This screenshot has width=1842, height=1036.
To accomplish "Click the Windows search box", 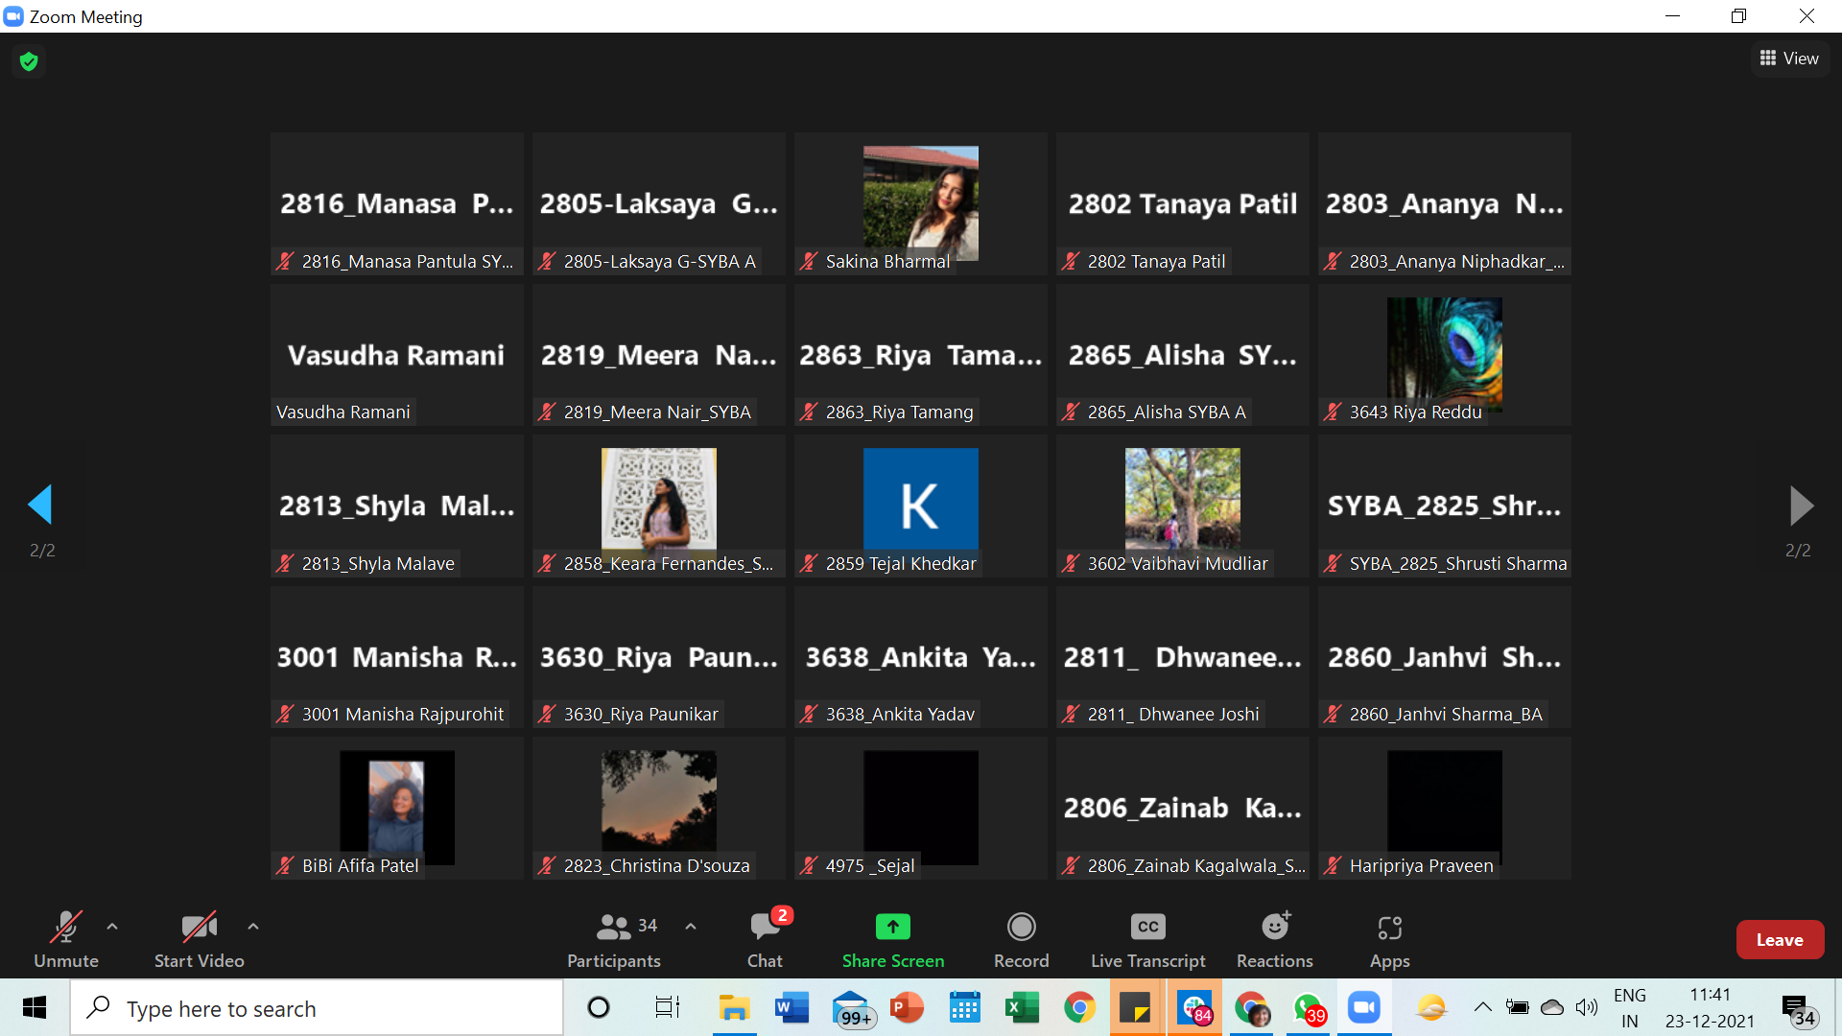I will coord(317,1008).
